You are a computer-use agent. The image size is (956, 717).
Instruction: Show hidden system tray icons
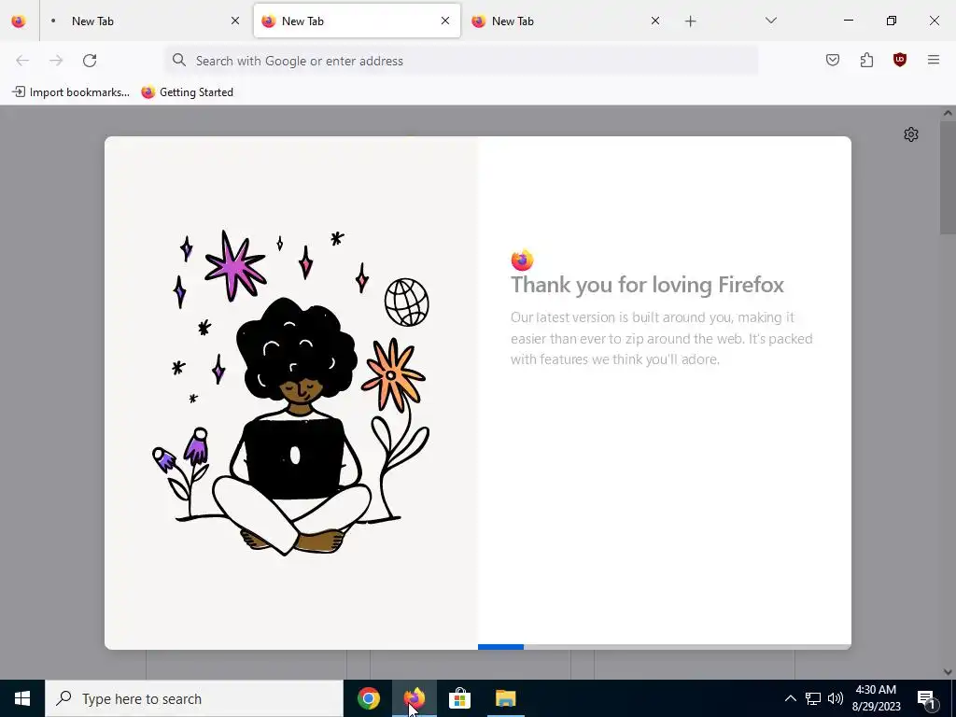tap(790, 698)
